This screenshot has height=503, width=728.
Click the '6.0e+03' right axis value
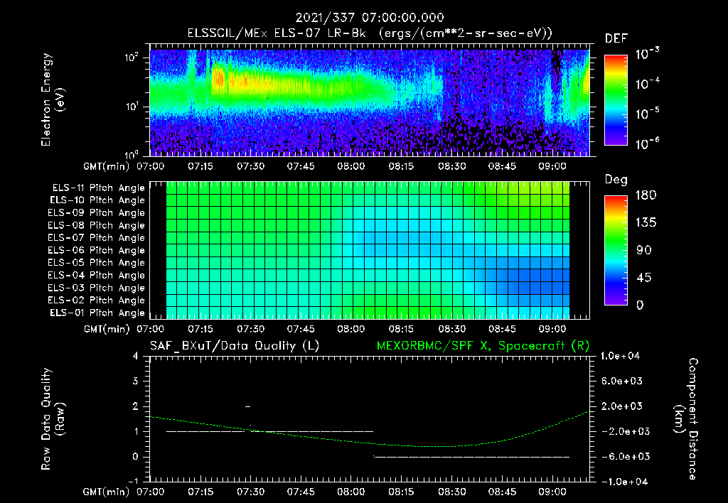pyautogui.click(x=622, y=381)
